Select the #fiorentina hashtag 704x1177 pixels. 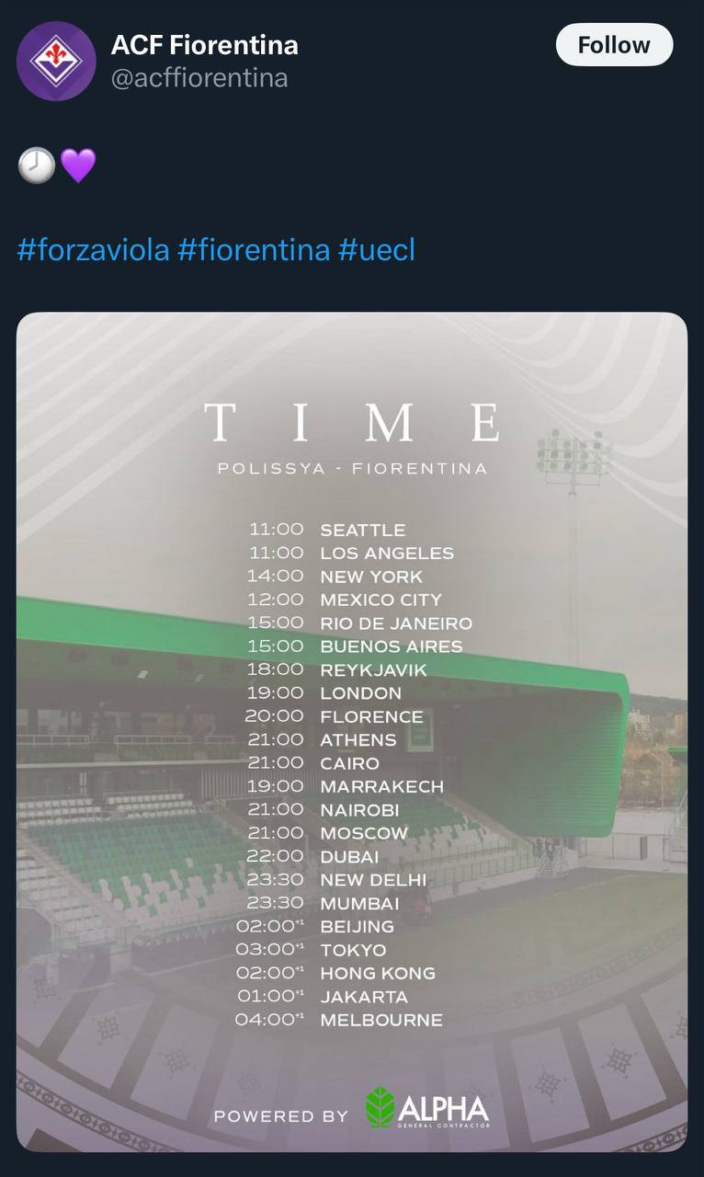[254, 249]
